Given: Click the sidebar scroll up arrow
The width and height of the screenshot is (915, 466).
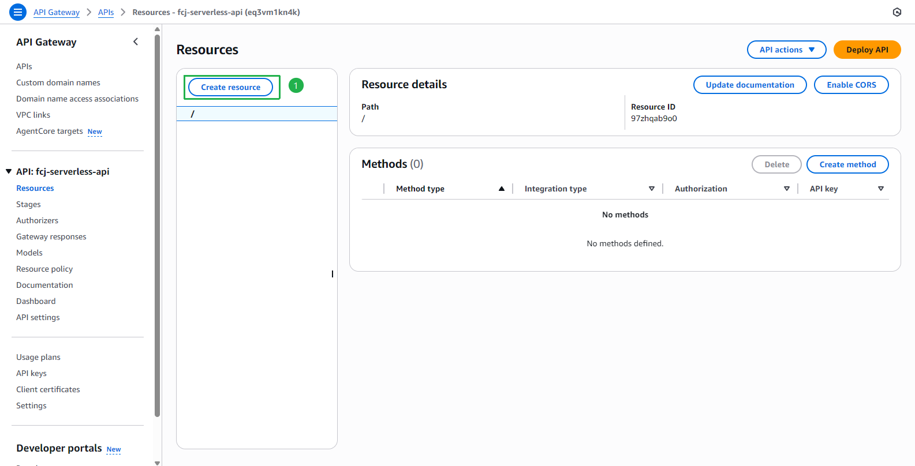Looking at the screenshot, I should tap(157, 29).
